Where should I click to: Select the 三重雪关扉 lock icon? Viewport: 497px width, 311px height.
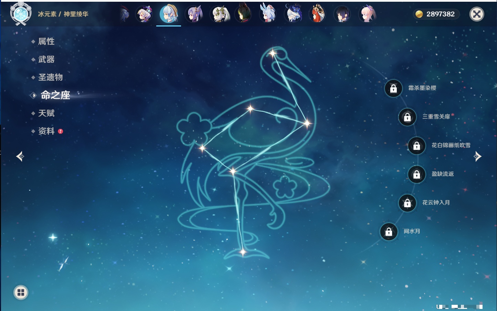[x=407, y=117]
